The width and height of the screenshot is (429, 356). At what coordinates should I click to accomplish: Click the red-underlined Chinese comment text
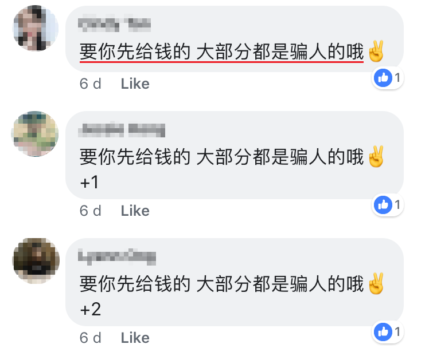pos(221,52)
